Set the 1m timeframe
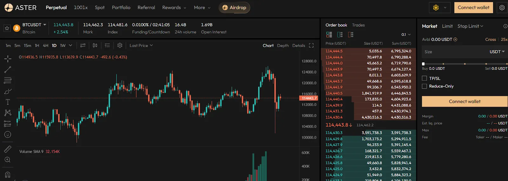Viewport: 508px width, 181px height. (8, 45)
